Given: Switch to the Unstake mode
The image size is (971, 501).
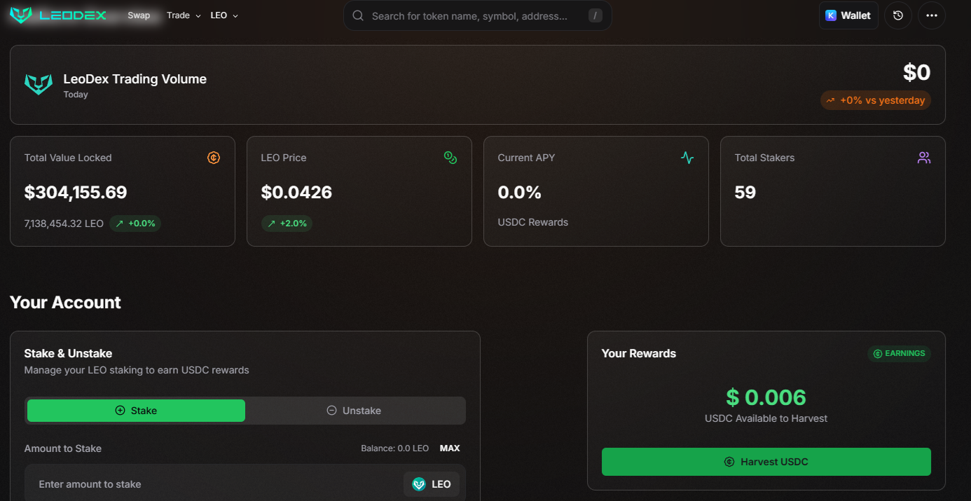Looking at the screenshot, I should (354, 411).
